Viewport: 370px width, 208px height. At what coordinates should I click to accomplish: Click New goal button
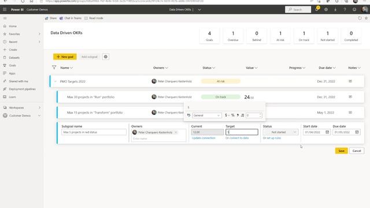click(65, 57)
